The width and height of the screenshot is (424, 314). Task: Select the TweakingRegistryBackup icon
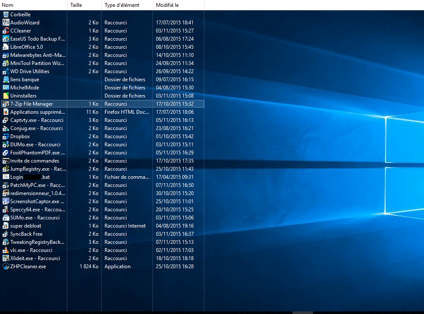point(6,242)
